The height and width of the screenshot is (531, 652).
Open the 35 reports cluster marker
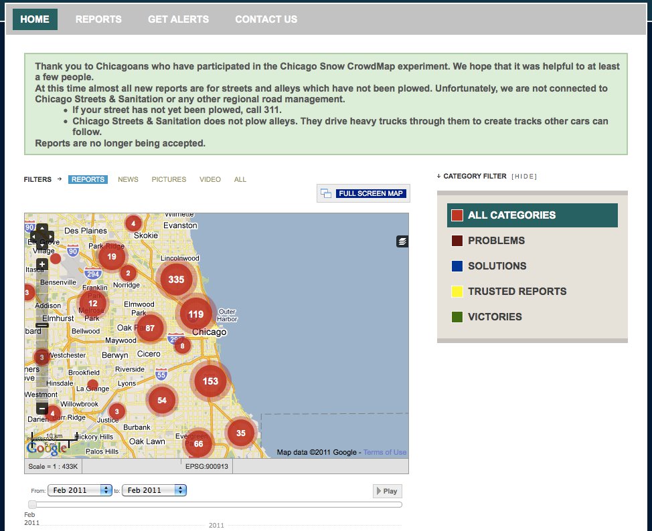[241, 433]
